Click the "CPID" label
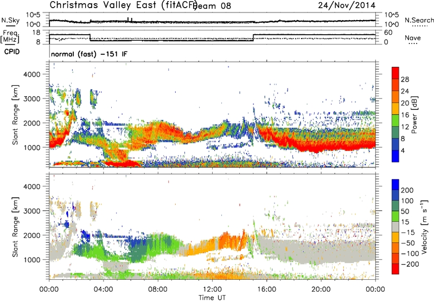This screenshot has height=301, width=434. pos(12,52)
